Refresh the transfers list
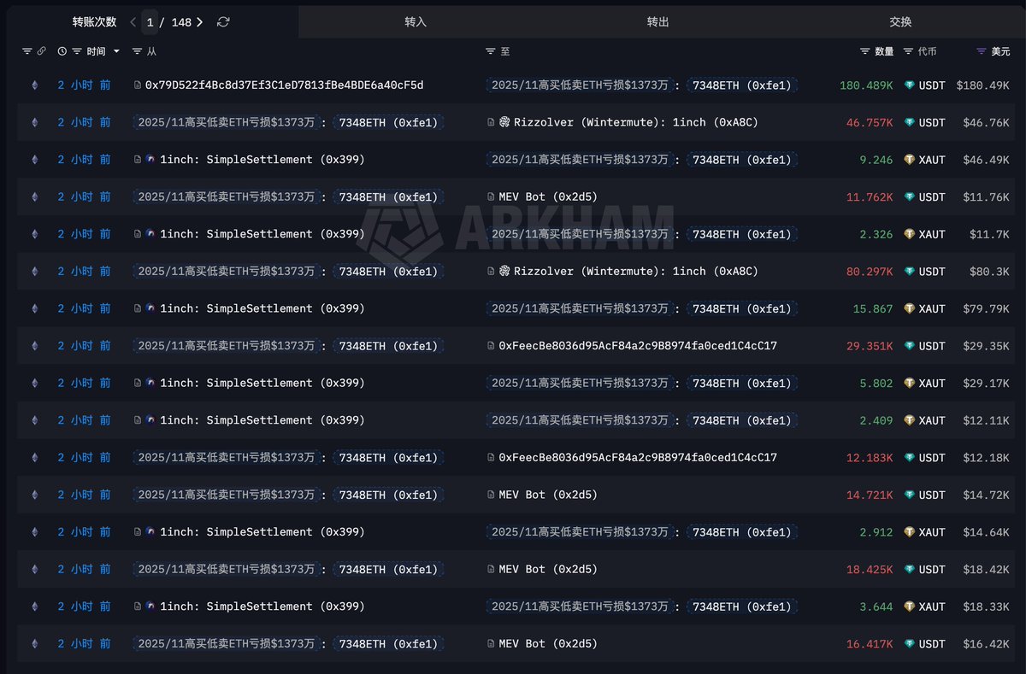 click(x=223, y=22)
